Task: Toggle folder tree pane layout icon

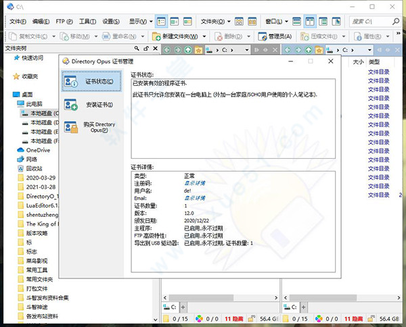Action: click(x=323, y=22)
